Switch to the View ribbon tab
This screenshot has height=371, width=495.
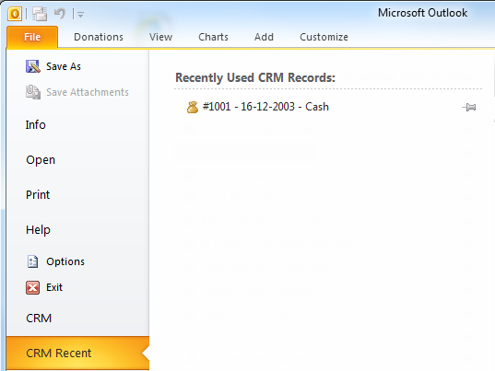tap(160, 37)
